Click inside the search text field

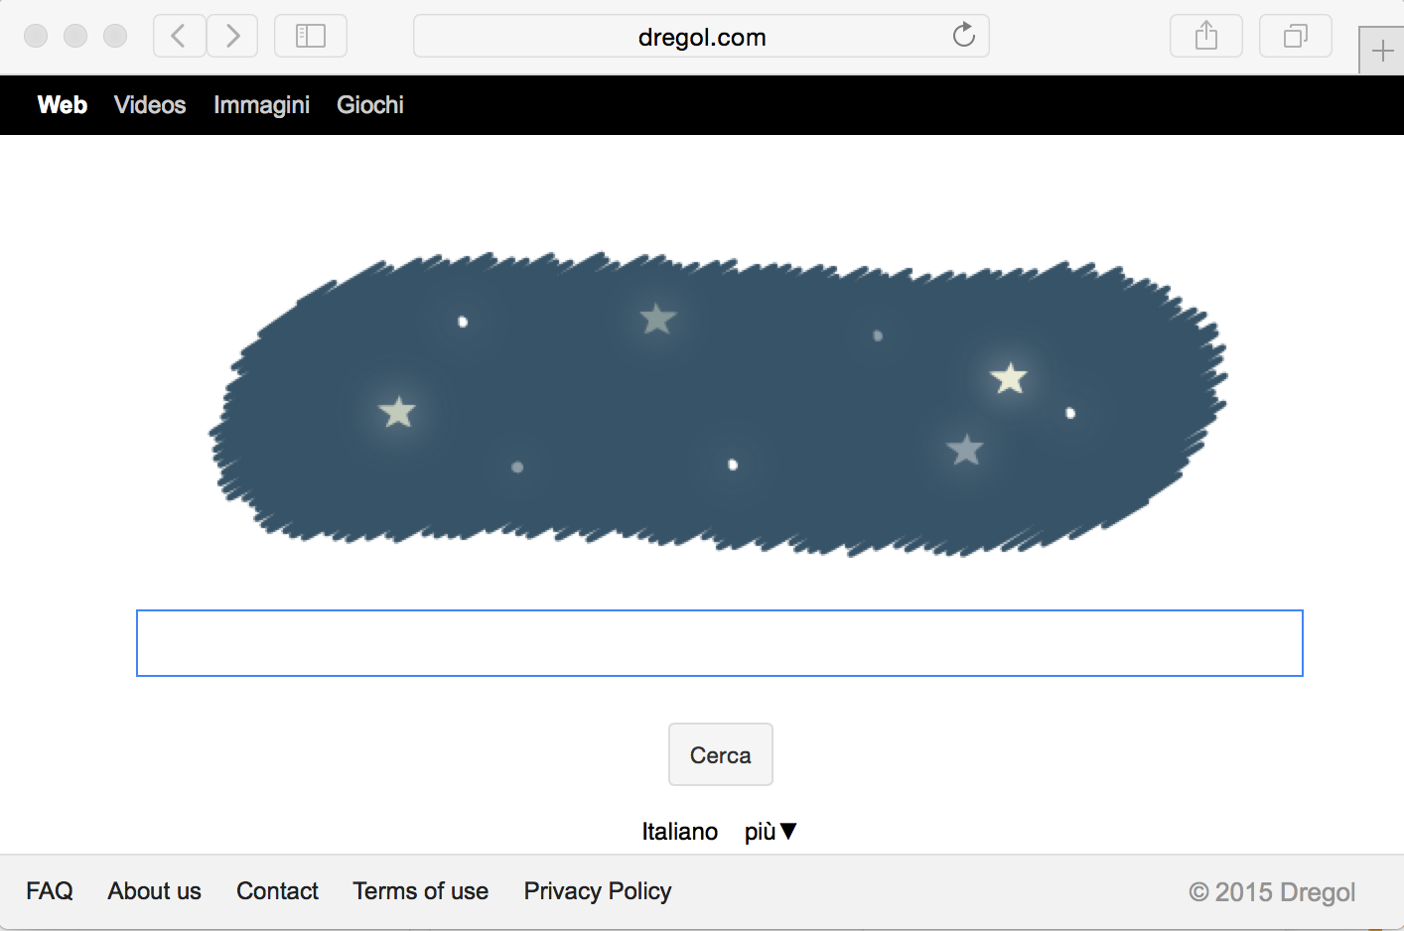(719, 643)
